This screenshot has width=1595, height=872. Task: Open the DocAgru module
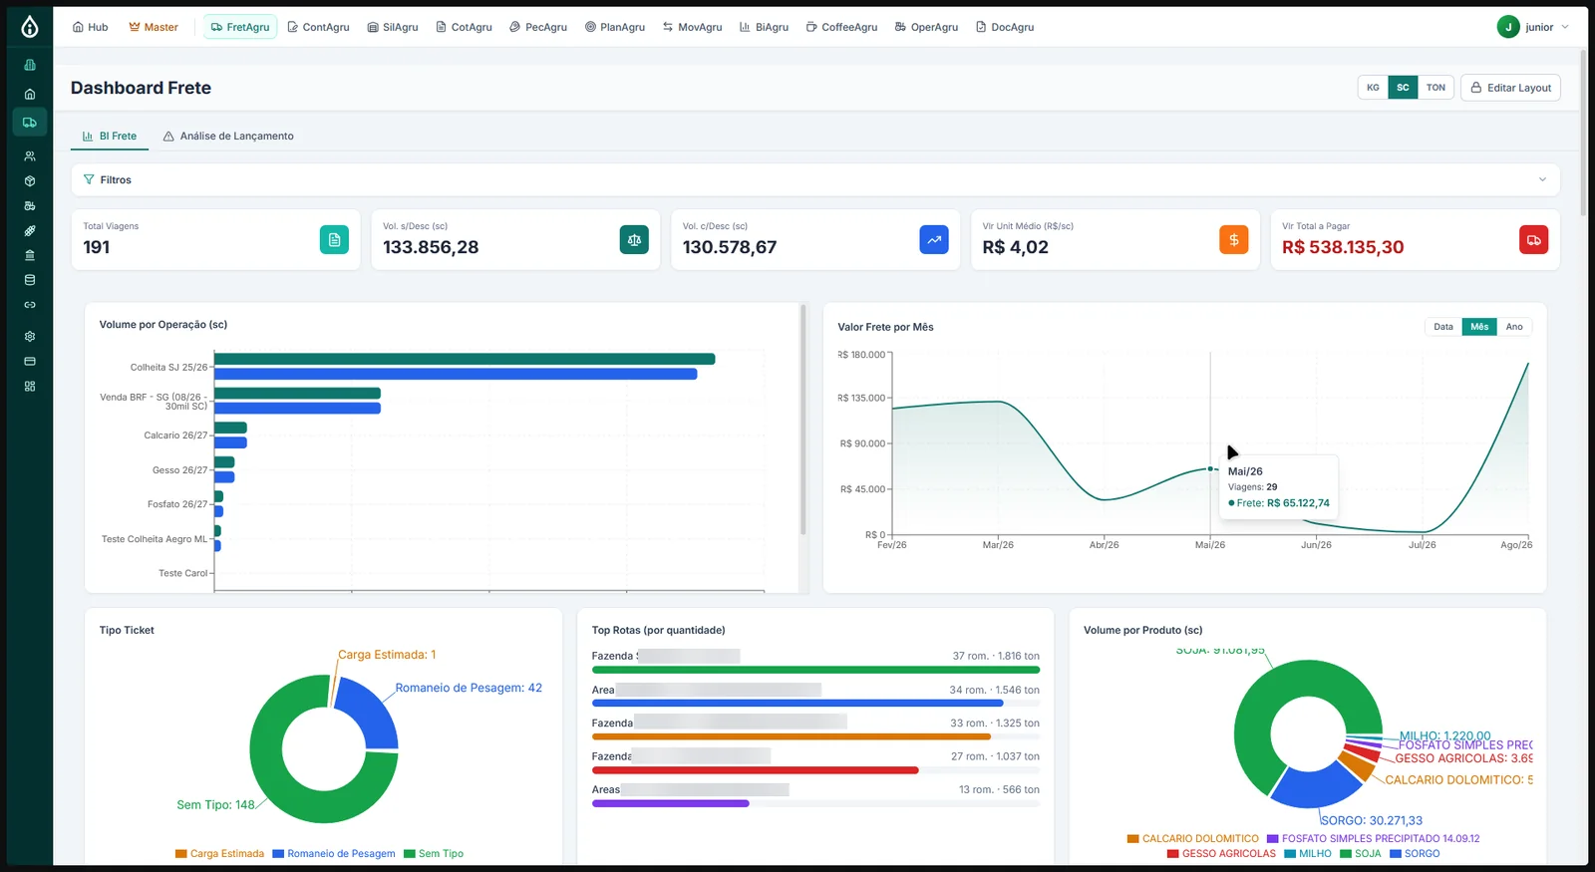pos(1005,27)
